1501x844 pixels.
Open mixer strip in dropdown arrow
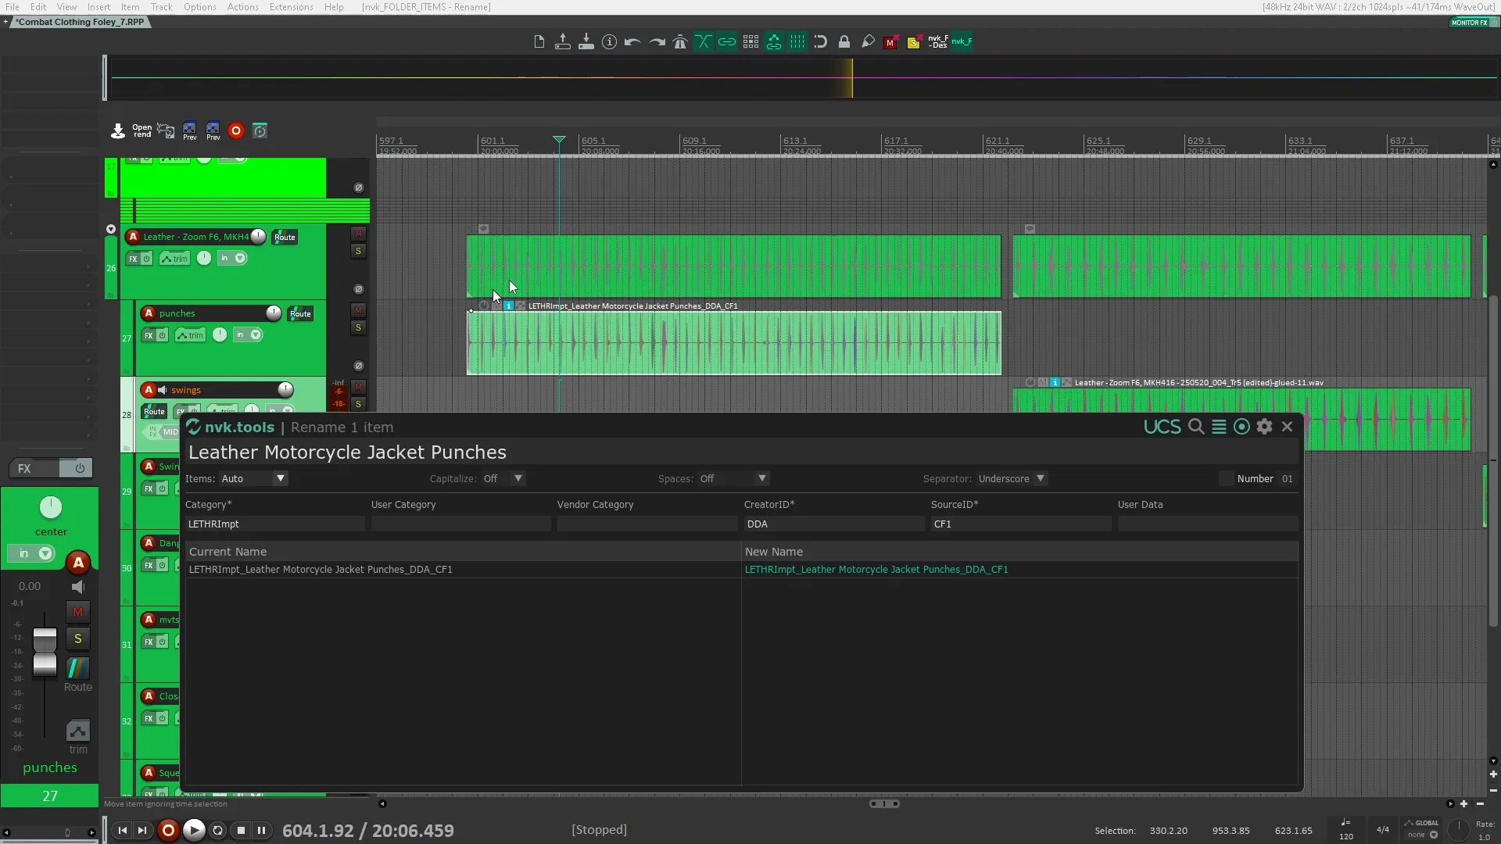[46, 553]
